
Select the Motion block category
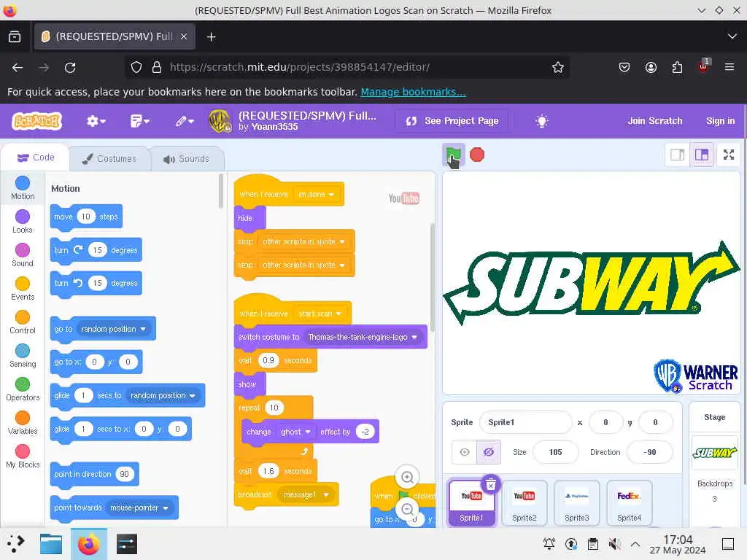tap(23, 188)
